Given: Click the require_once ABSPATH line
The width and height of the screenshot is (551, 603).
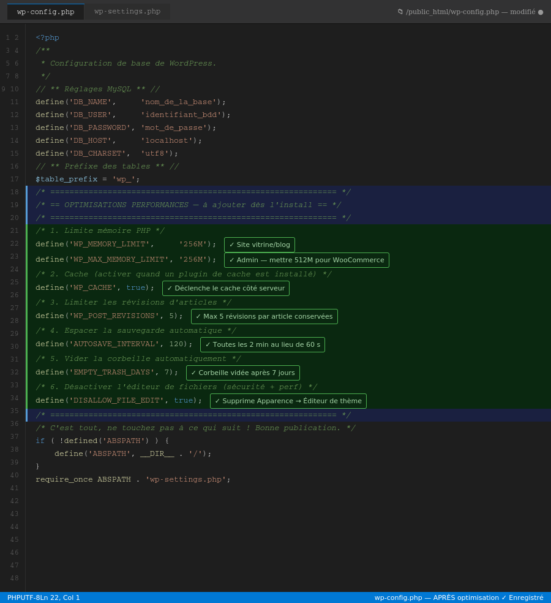Looking at the screenshot, I should 133,480.
